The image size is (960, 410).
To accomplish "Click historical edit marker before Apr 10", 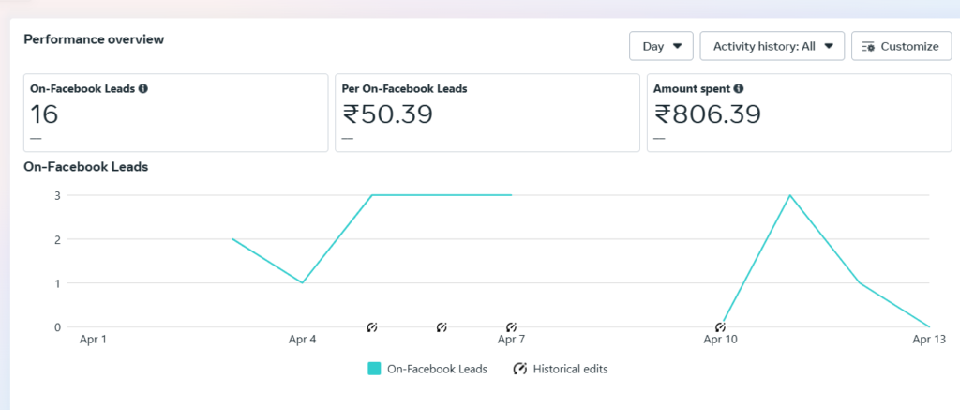I will pyautogui.click(x=721, y=327).
